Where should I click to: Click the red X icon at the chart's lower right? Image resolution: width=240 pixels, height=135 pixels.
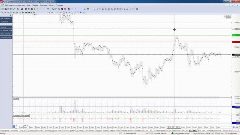(237, 127)
